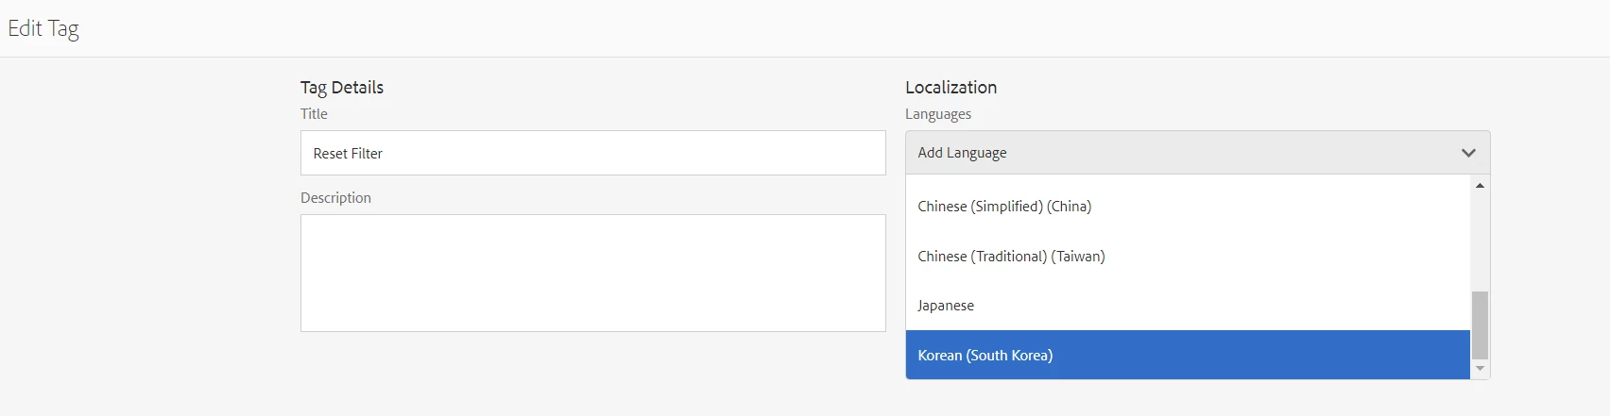Click the Title input field with Reset Filter
This screenshot has height=416, width=1610.
[592, 153]
